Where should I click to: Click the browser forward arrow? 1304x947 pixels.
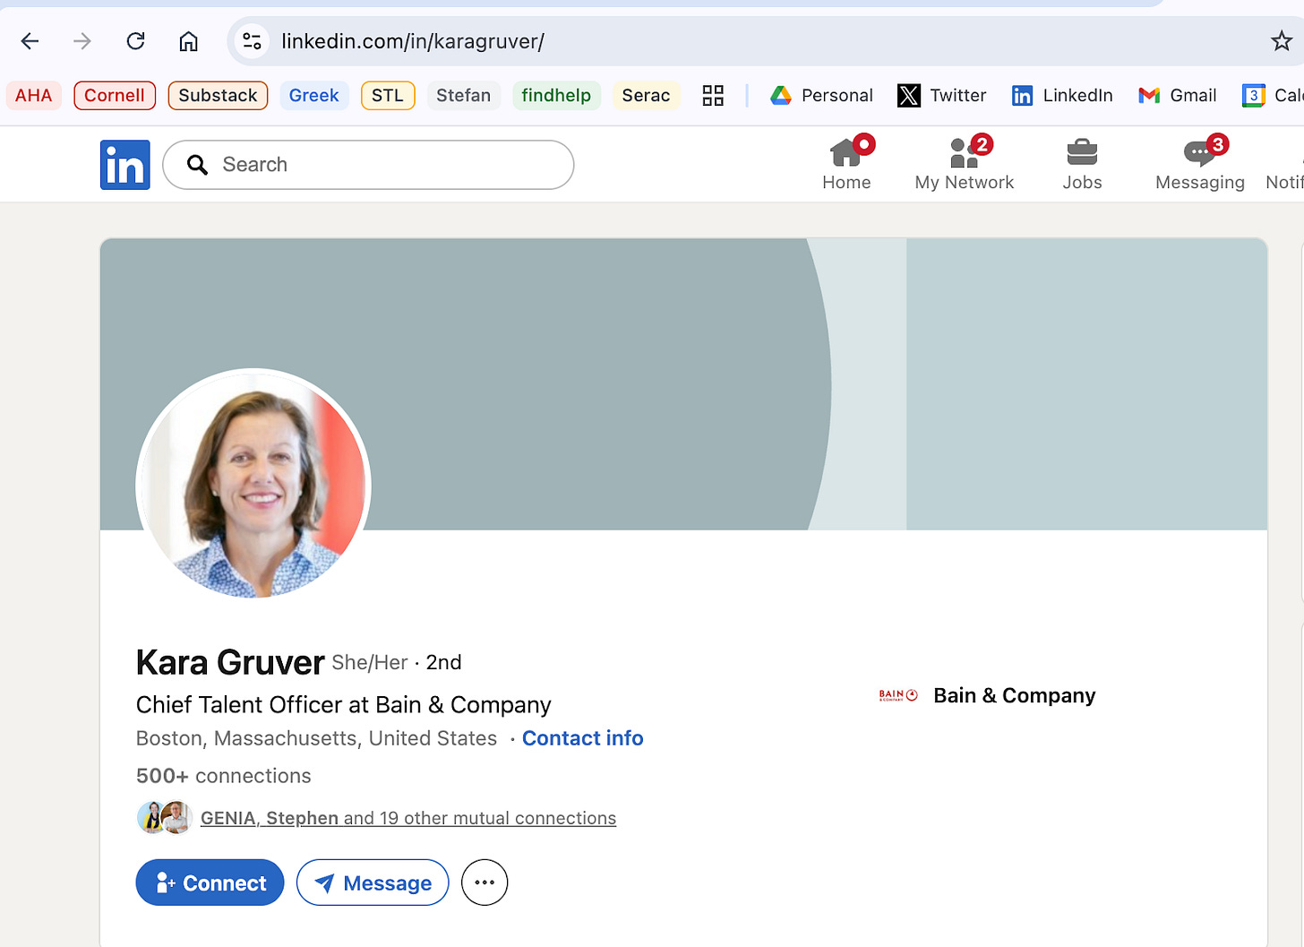pos(82,41)
